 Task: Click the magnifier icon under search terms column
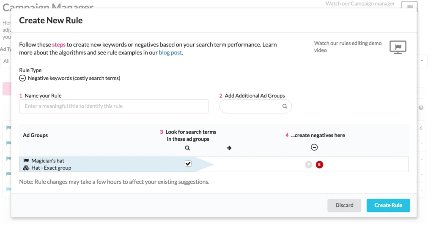click(188, 148)
